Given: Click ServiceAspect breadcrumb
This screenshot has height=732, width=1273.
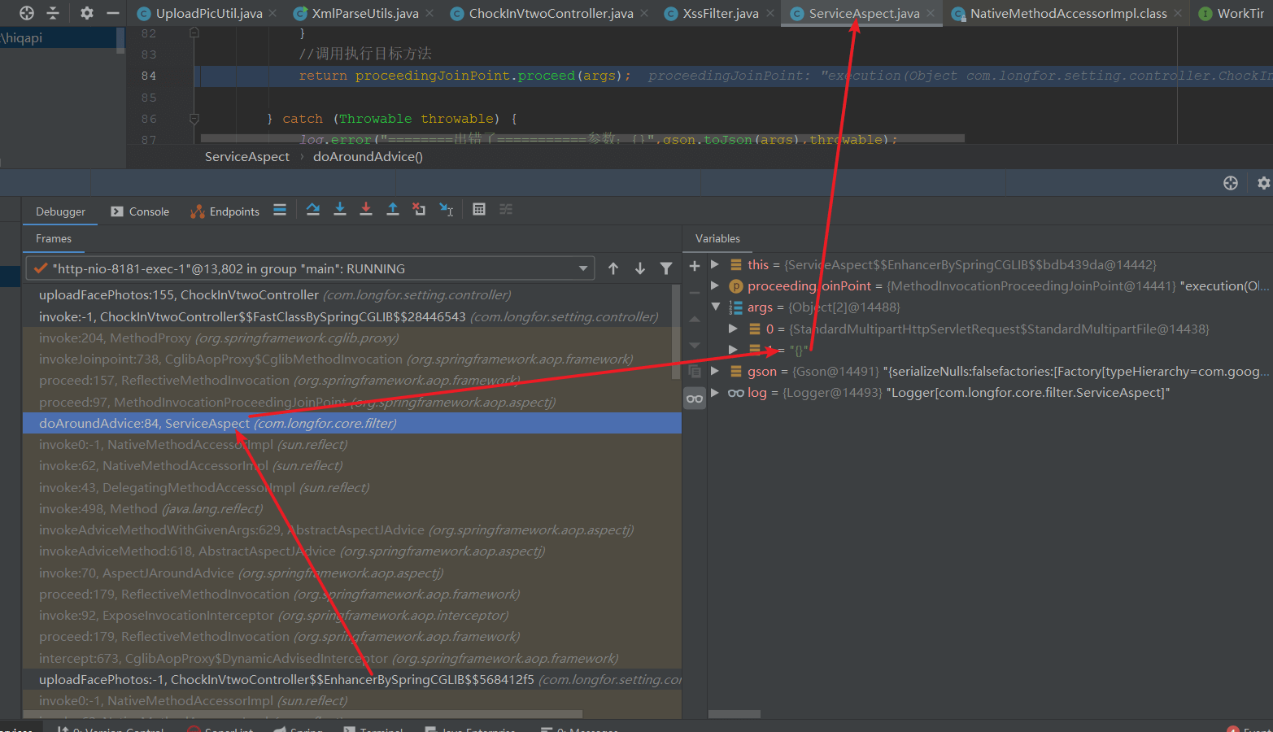Looking at the screenshot, I should pyautogui.click(x=247, y=157).
